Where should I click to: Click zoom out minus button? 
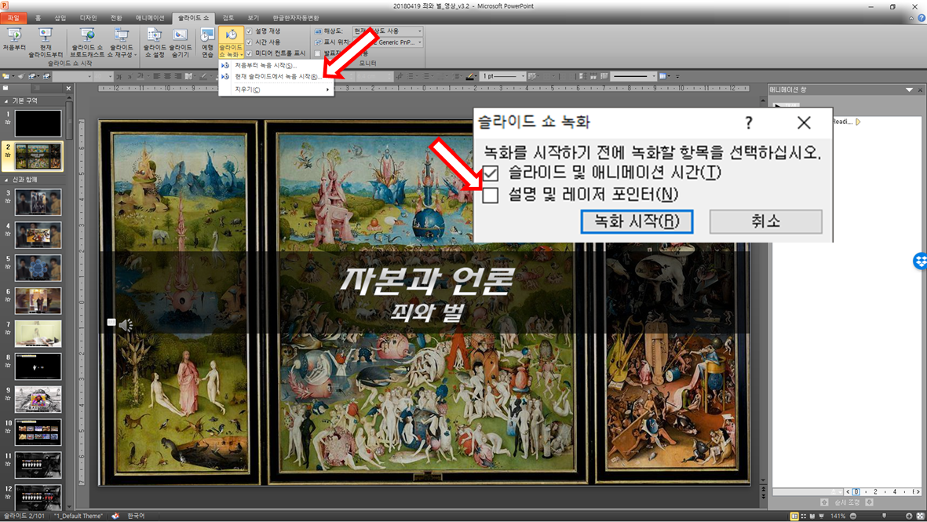point(852,516)
